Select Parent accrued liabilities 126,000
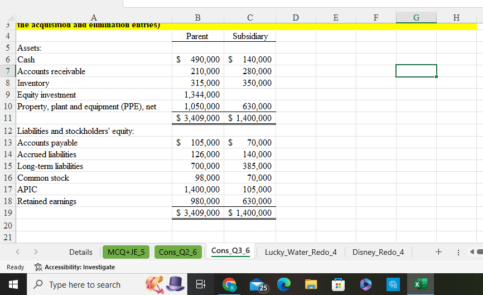This screenshot has height=295, width=483. tap(198, 154)
